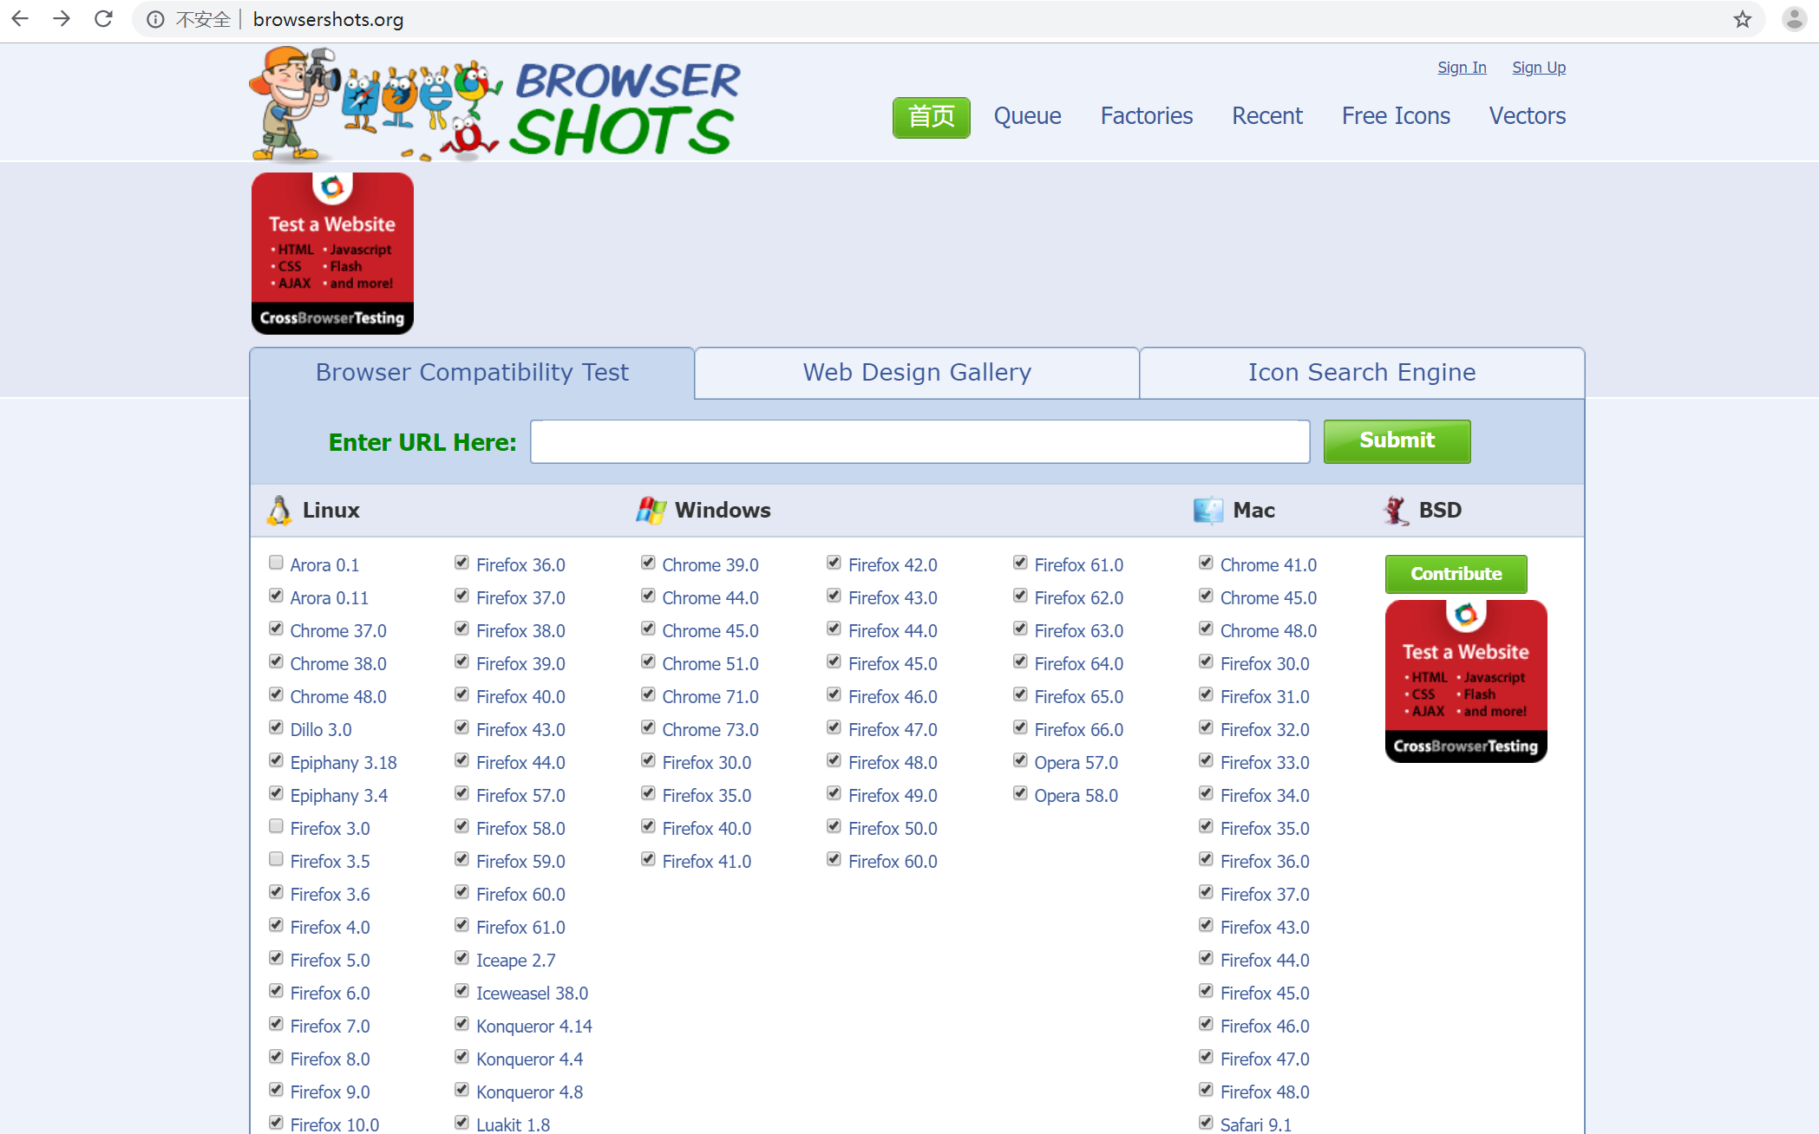Image resolution: width=1819 pixels, height=1134 pixels.
Task: Switch to Browser Compatibility Test tab
Action: point(472,373)
